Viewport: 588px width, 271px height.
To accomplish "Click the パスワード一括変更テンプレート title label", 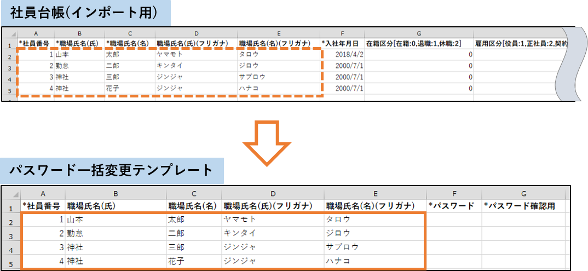I will (x=112, y=171).
